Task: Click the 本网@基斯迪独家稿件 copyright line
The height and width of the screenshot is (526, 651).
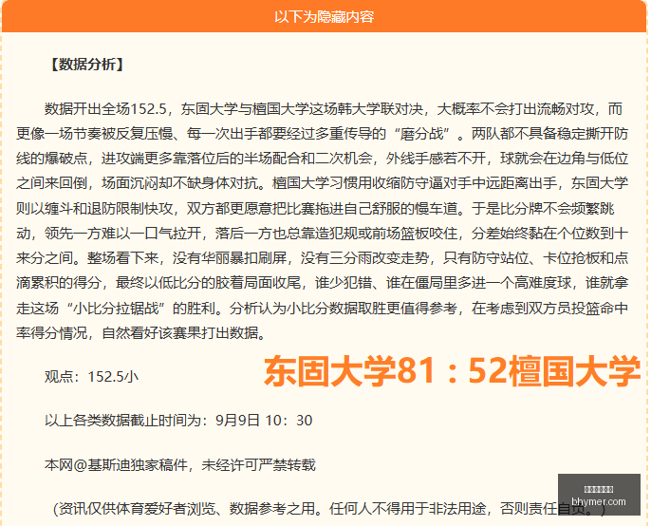Action: point(179,464)
